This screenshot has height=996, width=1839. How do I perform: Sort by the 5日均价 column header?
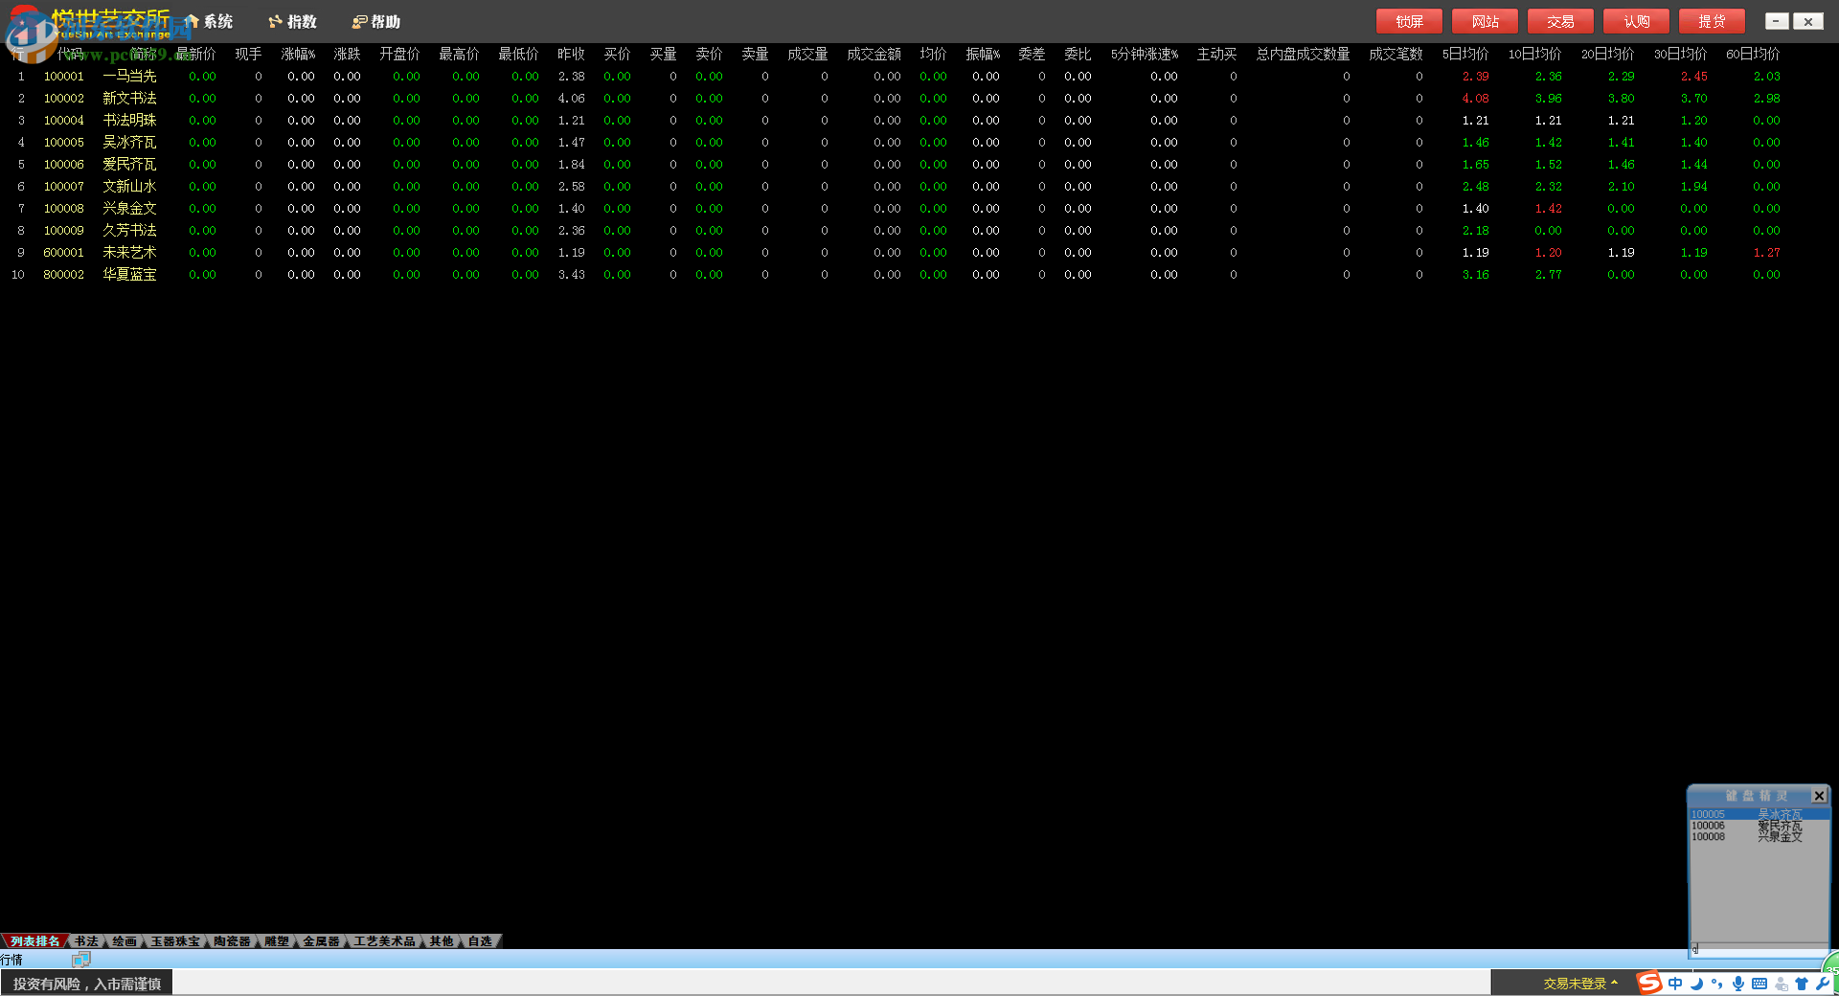[x=1465, y=55]
